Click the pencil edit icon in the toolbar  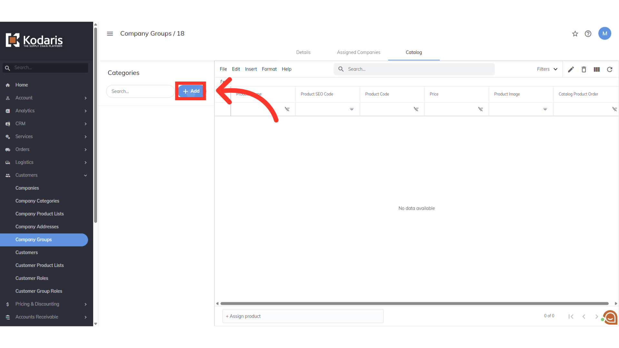(x=571, y=69)
